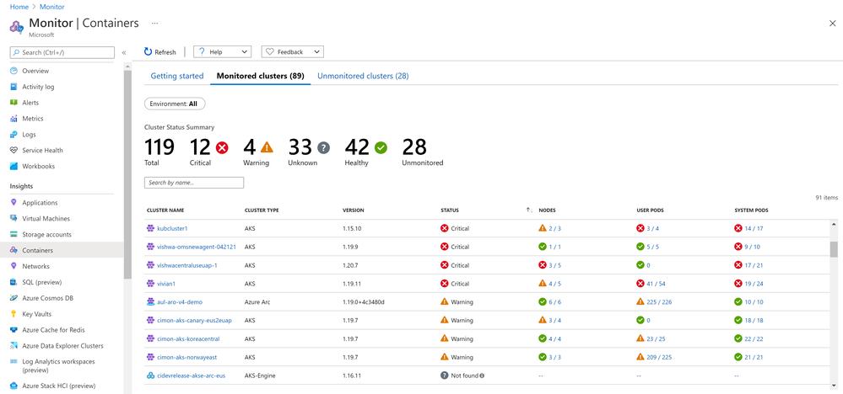Click the Alerts sidebar icon
This screenshot has height=394, width=843.
click(x=14, y=103)
